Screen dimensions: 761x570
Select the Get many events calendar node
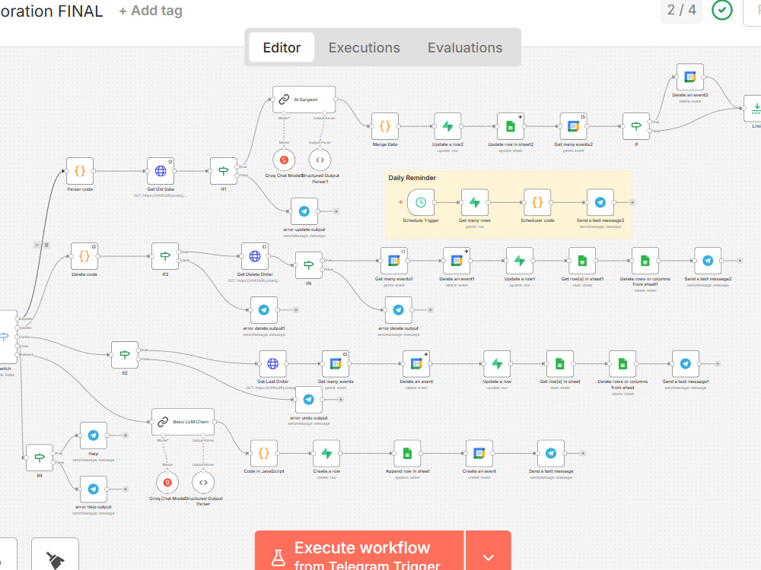tap(336, 363)
